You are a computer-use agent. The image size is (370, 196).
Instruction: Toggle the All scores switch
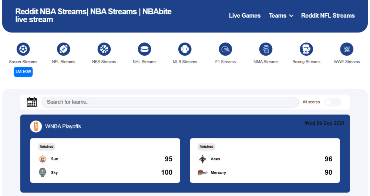pos(332,102)
